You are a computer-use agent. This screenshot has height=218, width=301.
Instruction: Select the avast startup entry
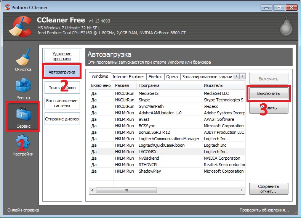coord(167,119)
